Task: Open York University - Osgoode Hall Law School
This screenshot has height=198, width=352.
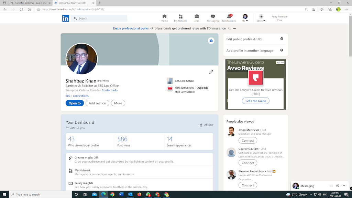Action: [x=188, y=90]
